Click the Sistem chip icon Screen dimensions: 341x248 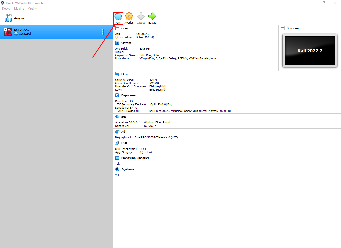click(117, 43)
